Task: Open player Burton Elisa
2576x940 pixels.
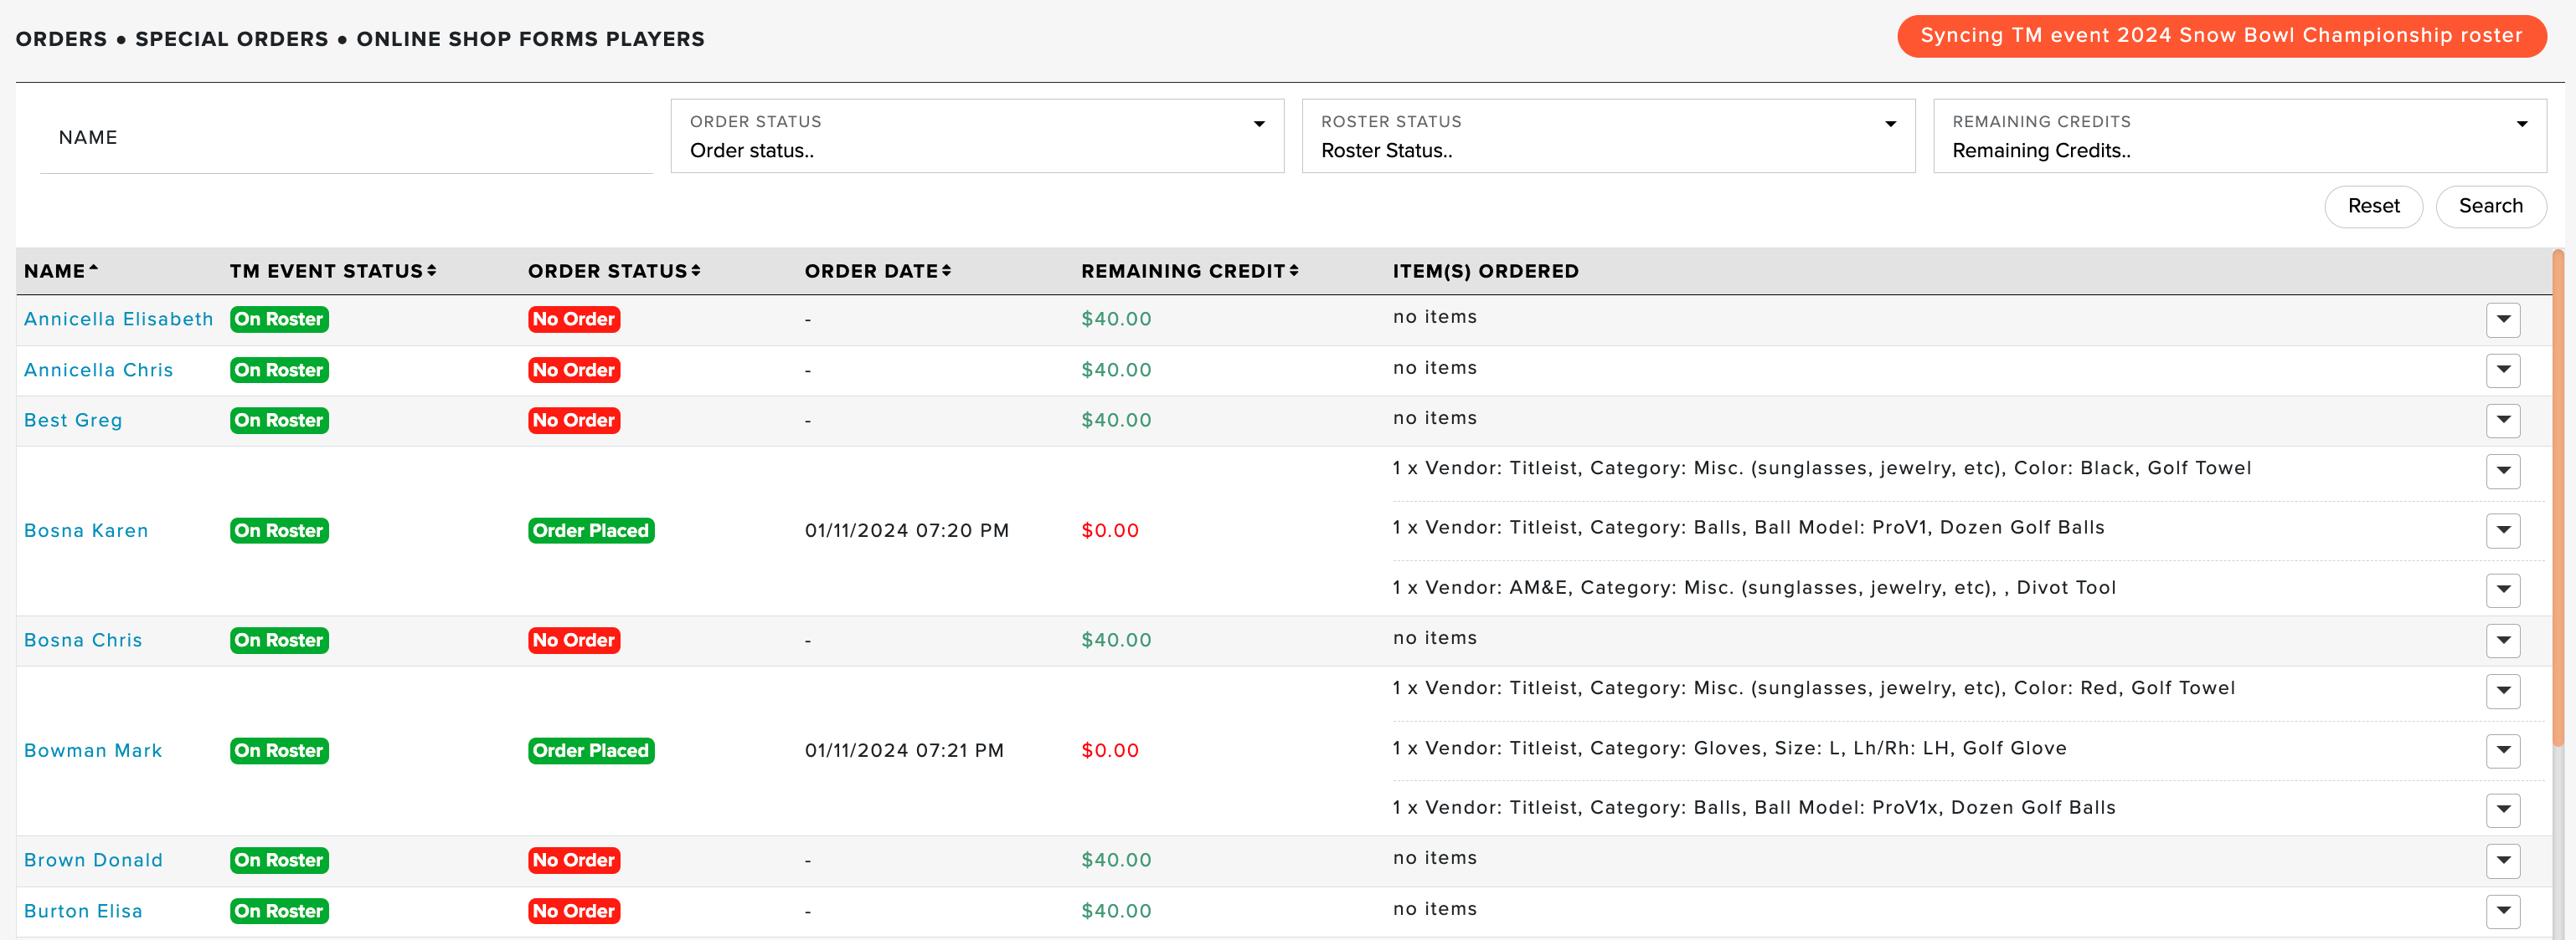Action: (83, 911)
